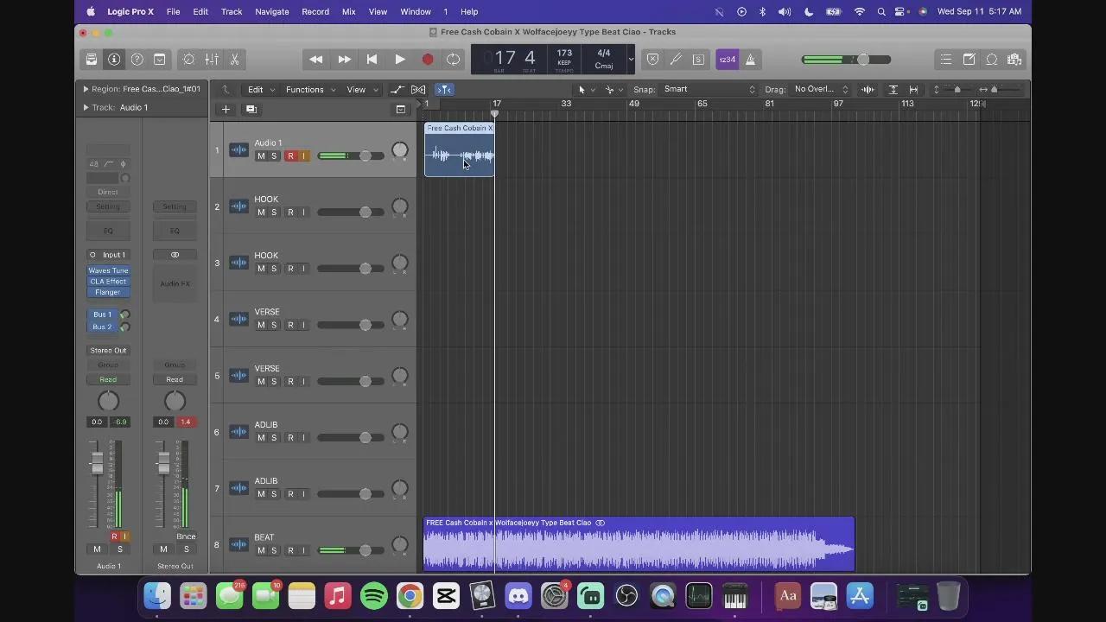Click the Waves Tune plugin slot
Screen dimensions: 1106x622
(x=108, y=270)
